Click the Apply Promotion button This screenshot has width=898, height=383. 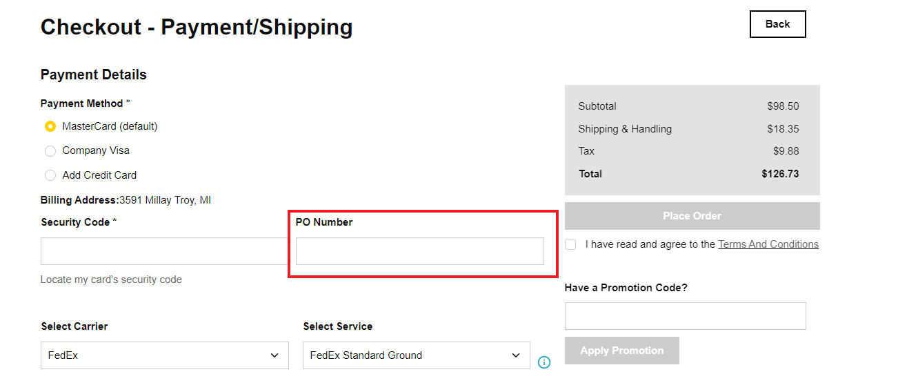click(621, 351)
